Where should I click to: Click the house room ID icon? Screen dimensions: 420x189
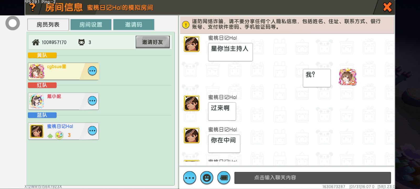[x=35, y=42]
